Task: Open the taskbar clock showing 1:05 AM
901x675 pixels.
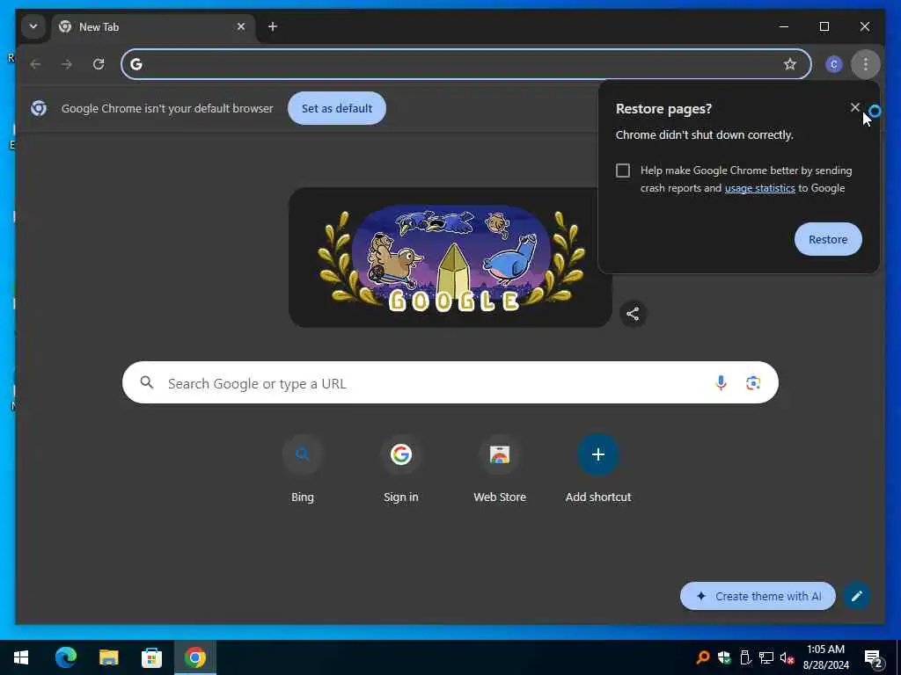Action: pyautogui.click(x=825, y=657)
